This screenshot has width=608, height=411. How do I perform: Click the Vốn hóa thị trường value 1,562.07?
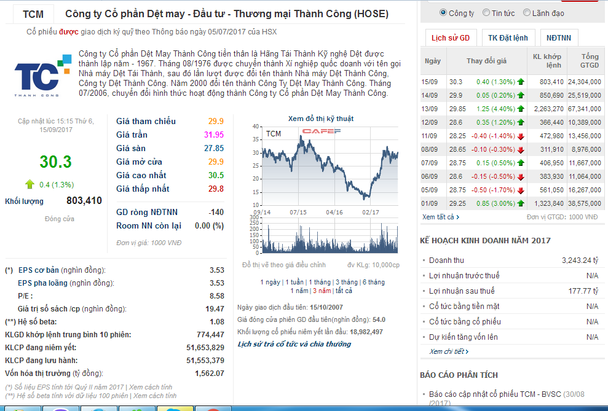click(210, 374)
